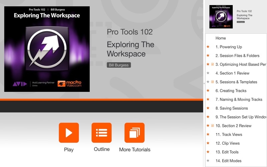Toggle star beside 13. Edit Tools
The image size is (267, 167).
208,152
